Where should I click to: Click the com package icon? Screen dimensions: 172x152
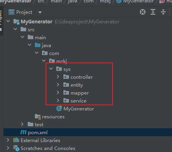click(45, 53)
